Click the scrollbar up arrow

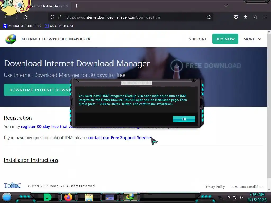269,32
